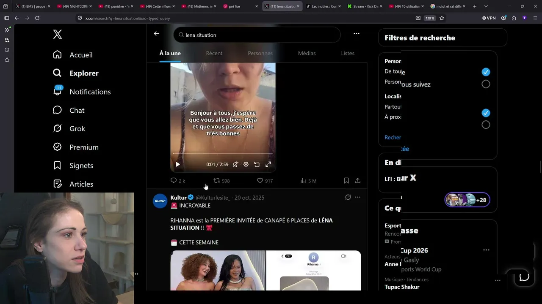542x304 pixels.
Task: Open the floating messages button
Action: point(524,277)
